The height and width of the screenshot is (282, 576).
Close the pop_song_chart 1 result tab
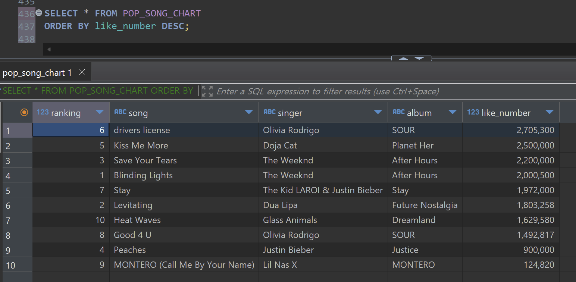click(x=82, y=72)
